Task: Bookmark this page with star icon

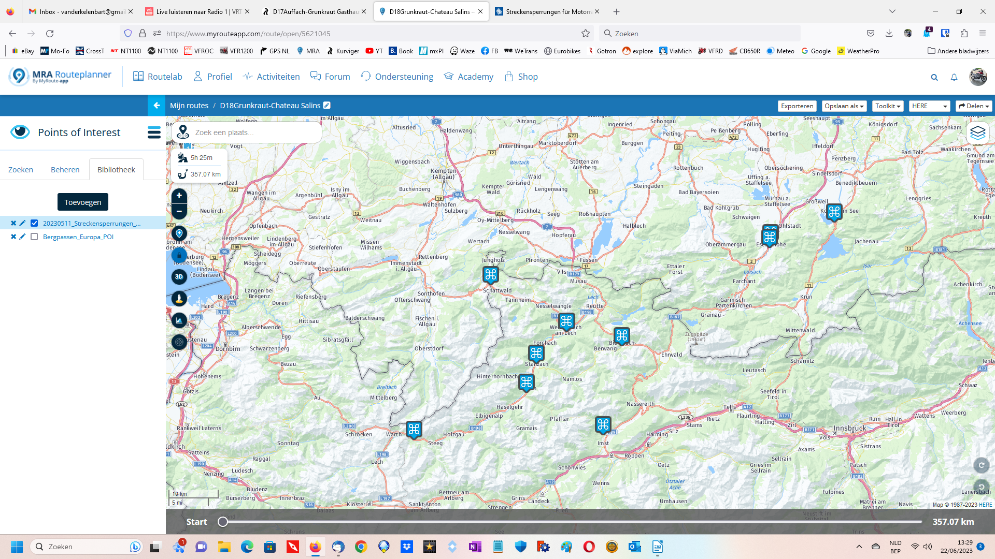Action: [586, 33]
